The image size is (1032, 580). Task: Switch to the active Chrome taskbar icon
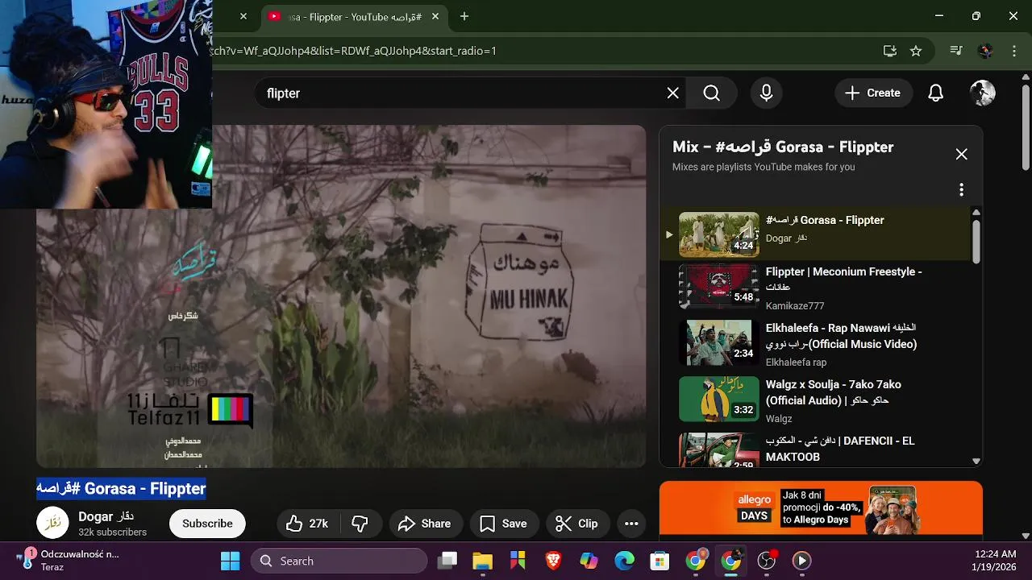click(730, 561)
